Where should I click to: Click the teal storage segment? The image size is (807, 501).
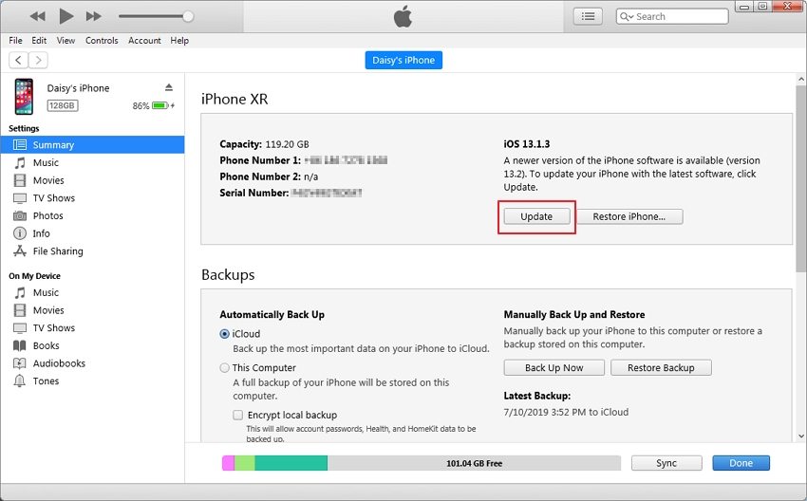[x=291, y=463]
